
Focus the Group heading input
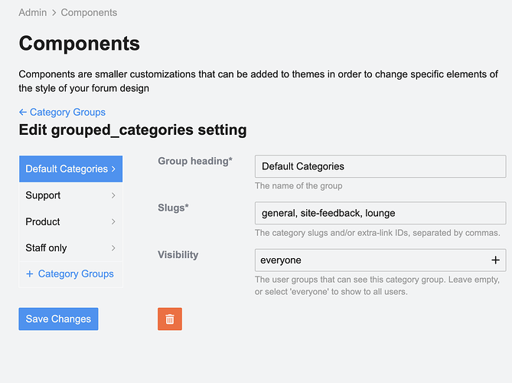(x=380, y=166)
